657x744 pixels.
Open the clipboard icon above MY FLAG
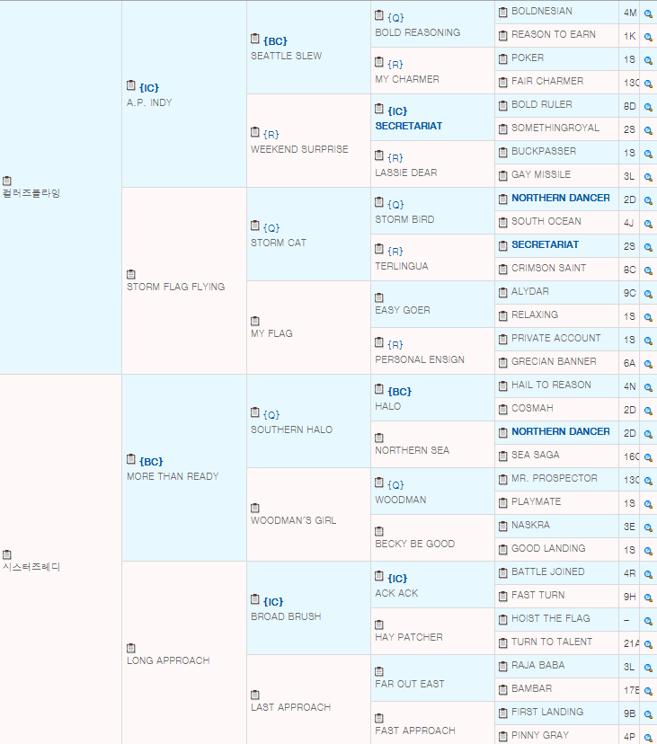point(255,321)
